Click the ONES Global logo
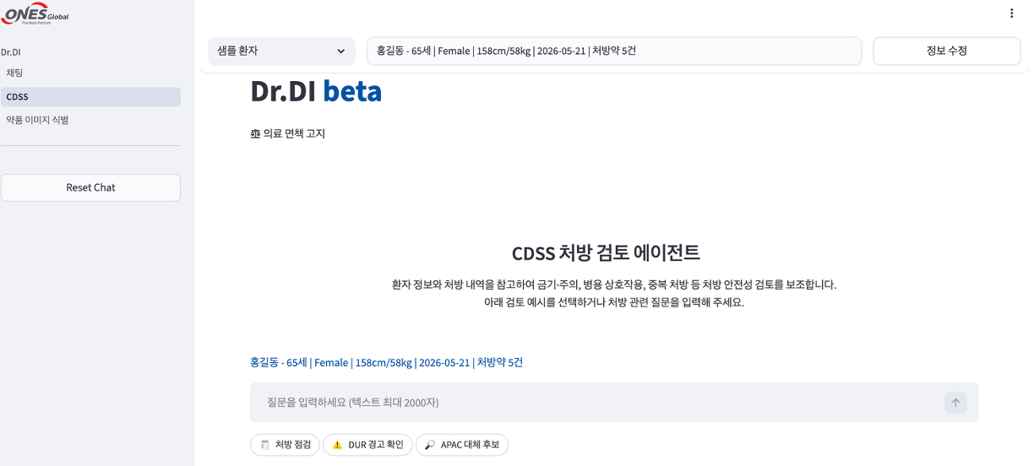This screenshot has height=466, width=1034. (x=35, y=15)
